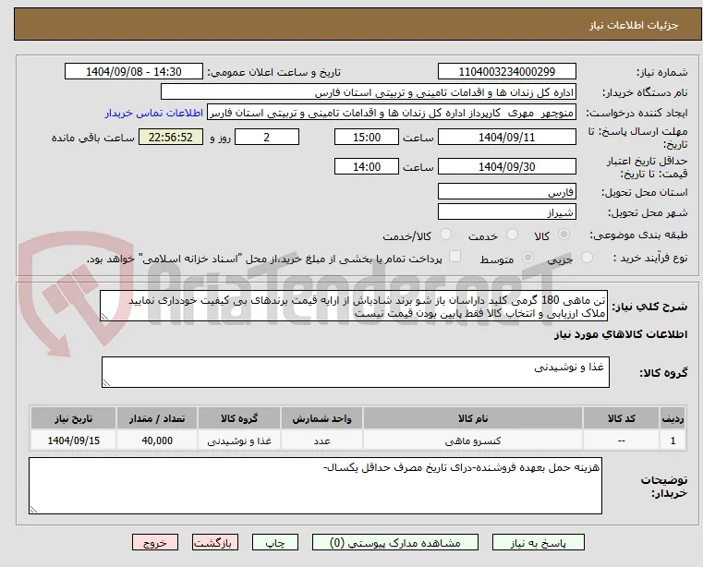Click the price validity date 1404/09/30

click(x=506, y=167)
